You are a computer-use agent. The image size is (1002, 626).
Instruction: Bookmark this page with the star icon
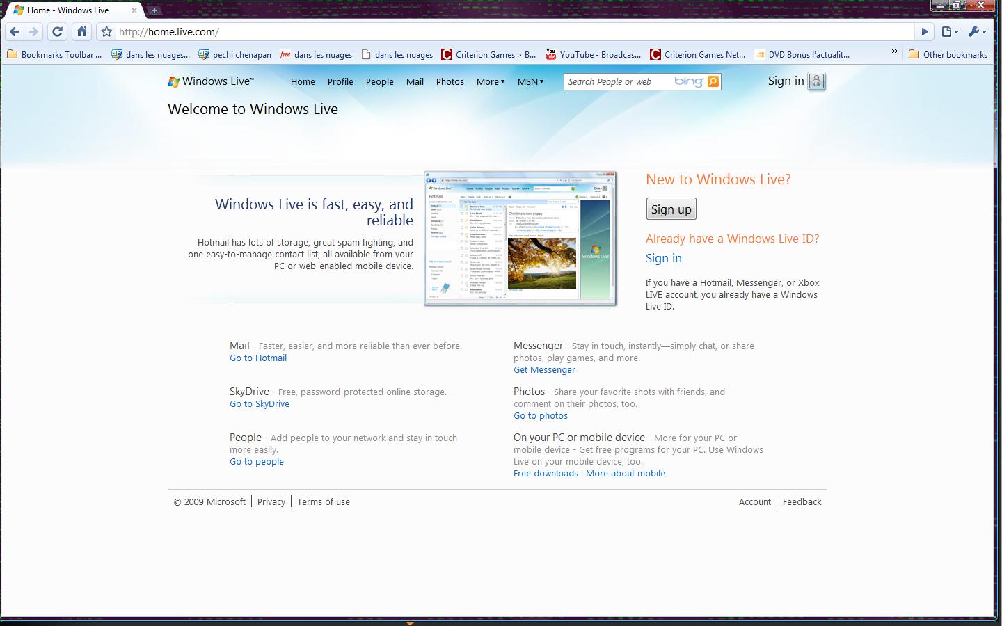(106, 31)
